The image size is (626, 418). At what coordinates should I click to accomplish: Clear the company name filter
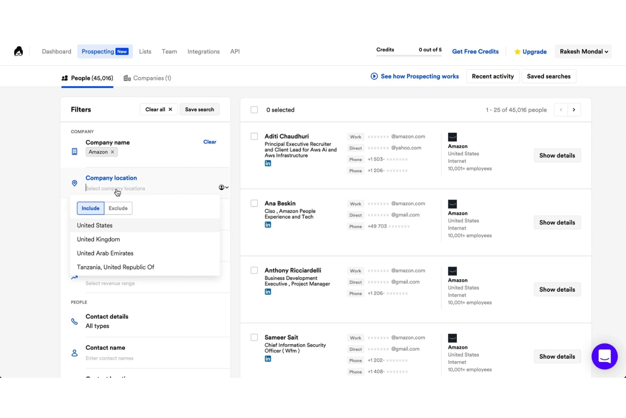(209, 142)
